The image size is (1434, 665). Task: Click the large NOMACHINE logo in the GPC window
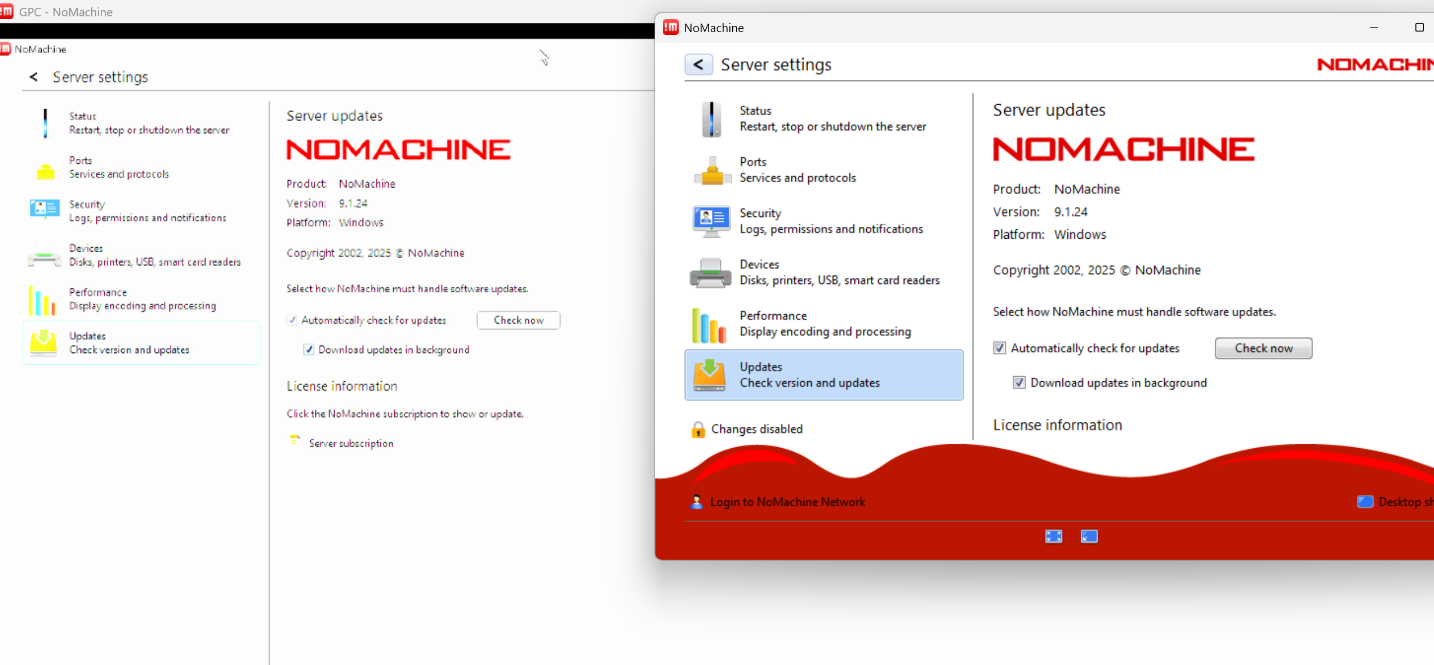[399, 150]
